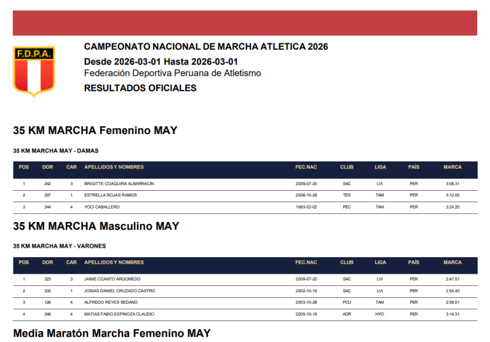Click the Media Maratón Marcha Femenino MAY heading

[112, 333]
